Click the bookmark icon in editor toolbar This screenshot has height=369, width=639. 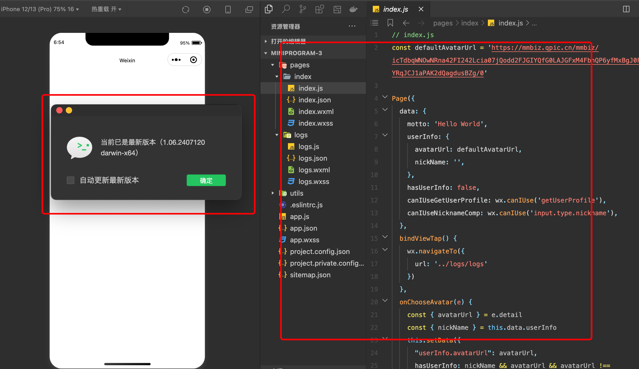pos(390,23)
